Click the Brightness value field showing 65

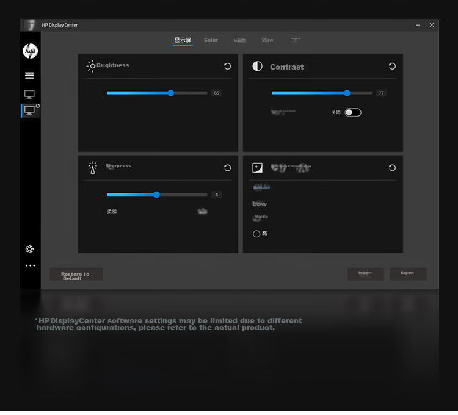pyautogui.click(x=216, y=94)
